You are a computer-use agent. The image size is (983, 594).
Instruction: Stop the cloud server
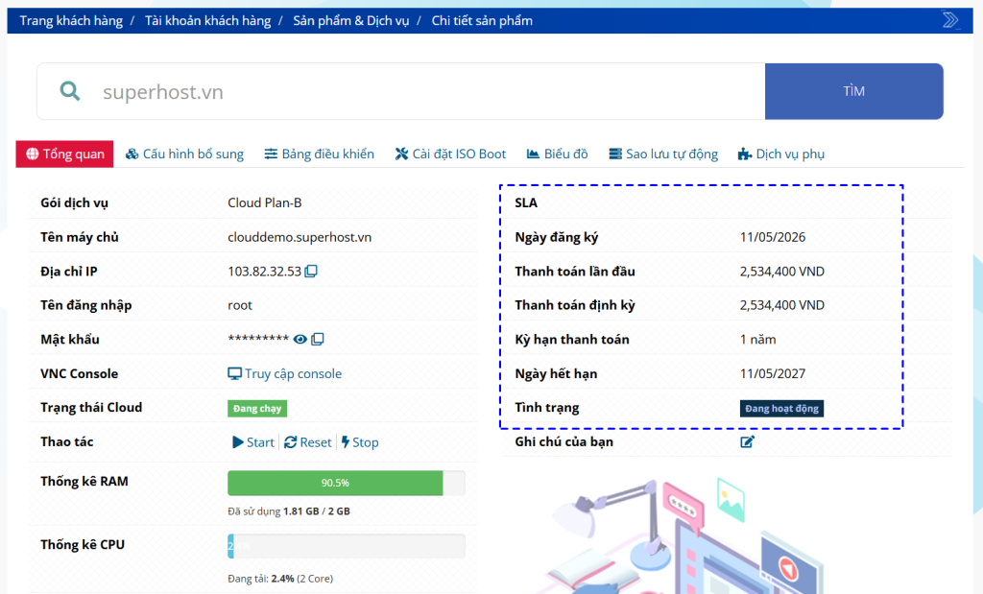click(x=360, y=442)
